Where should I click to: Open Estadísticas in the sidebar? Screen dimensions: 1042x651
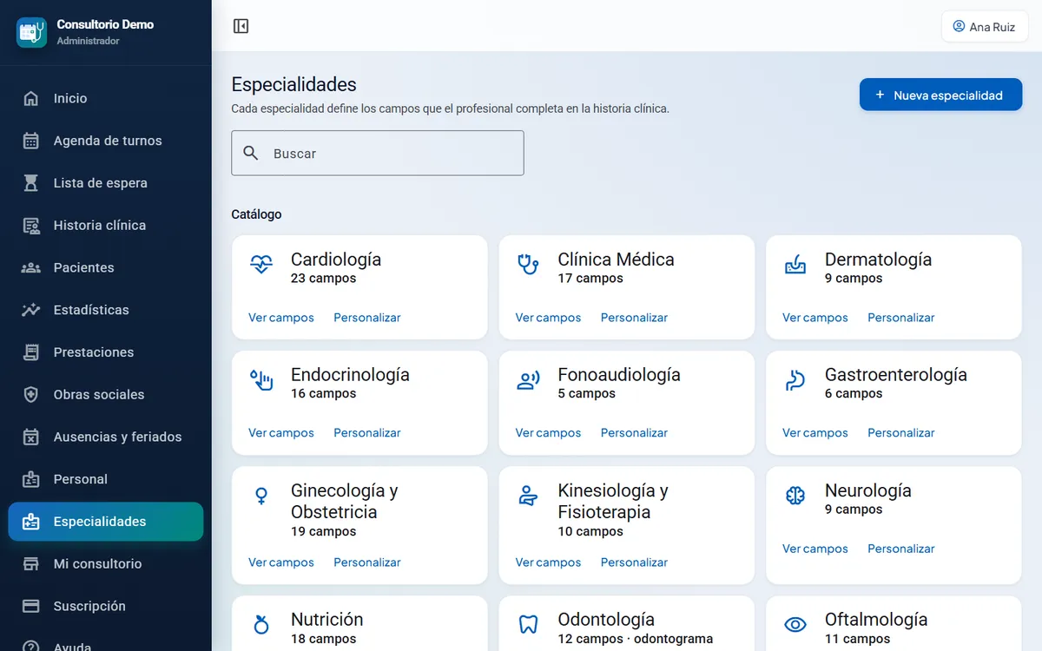pos(106,310)
